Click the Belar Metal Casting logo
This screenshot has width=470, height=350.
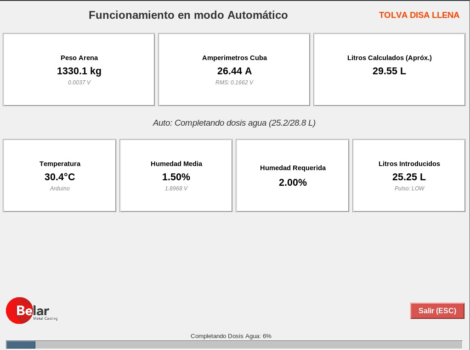31,311
